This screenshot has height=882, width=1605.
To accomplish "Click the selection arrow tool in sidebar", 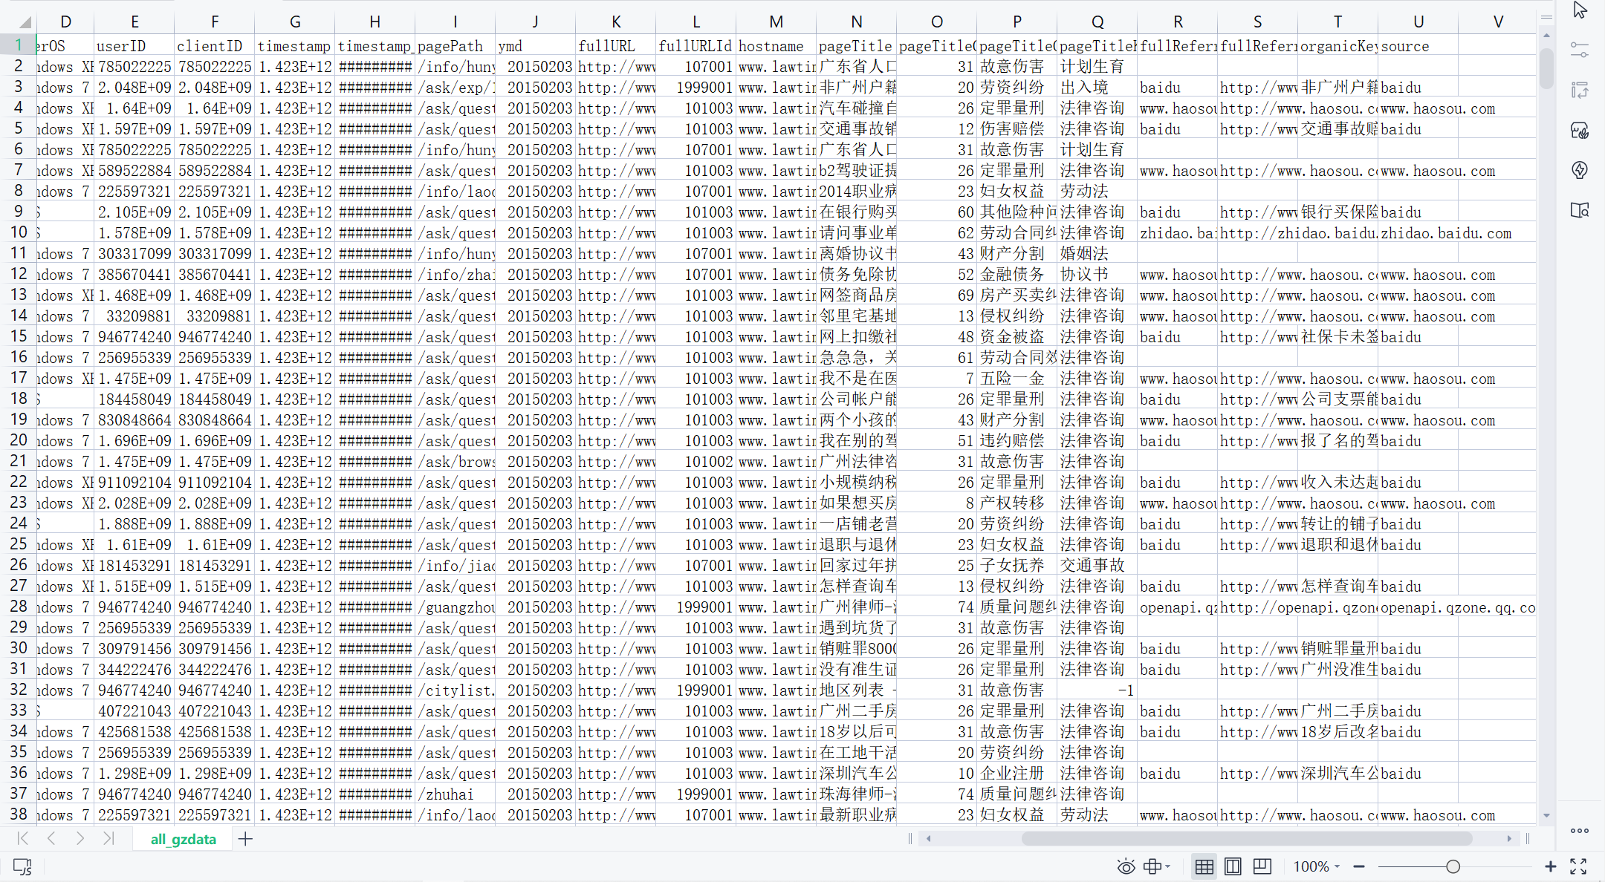I will pos(1580,10).
